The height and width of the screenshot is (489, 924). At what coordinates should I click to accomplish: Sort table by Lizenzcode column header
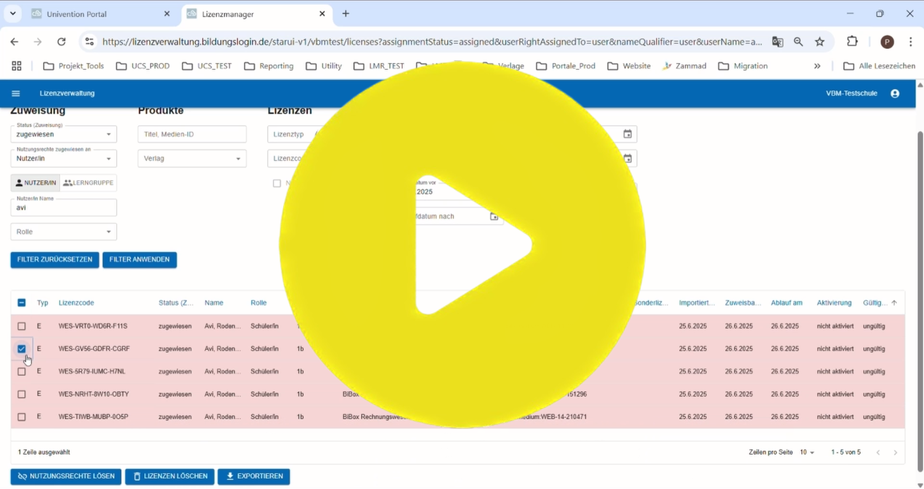76,303
